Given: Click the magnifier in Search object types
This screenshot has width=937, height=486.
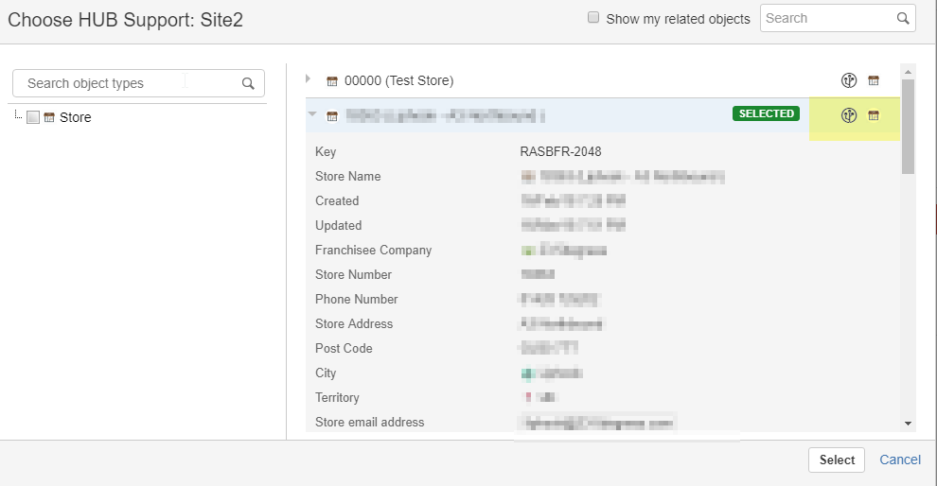Looking at the screenshot, I should (248, 83).
